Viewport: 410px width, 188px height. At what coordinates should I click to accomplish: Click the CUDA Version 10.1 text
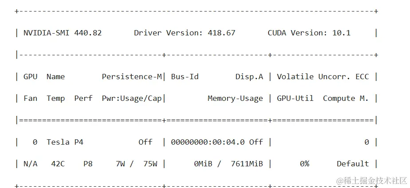309,33
